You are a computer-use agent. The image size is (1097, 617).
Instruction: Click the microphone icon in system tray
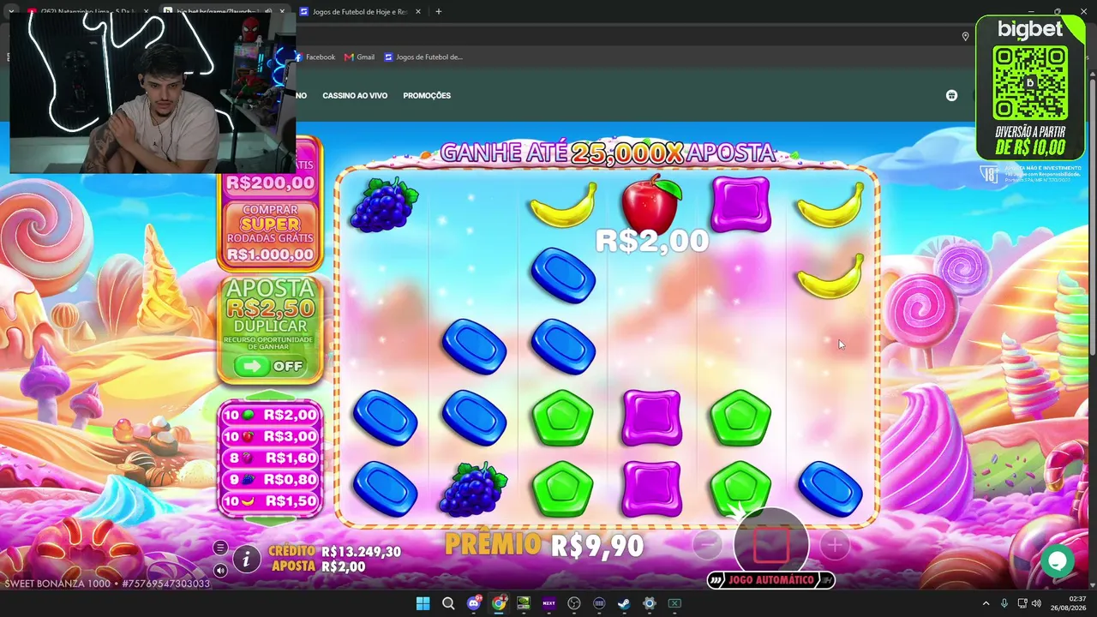click(1004, 603)
